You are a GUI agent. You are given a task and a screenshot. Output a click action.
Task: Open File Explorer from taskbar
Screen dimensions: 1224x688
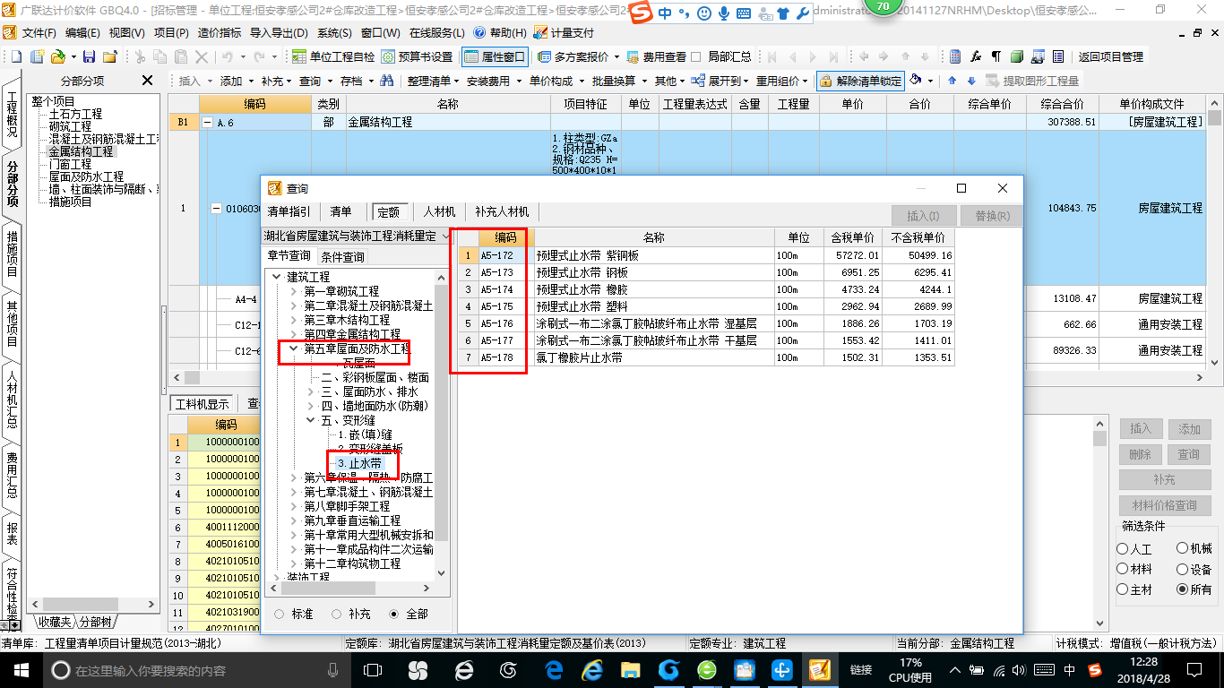click(x=631, y=670)
